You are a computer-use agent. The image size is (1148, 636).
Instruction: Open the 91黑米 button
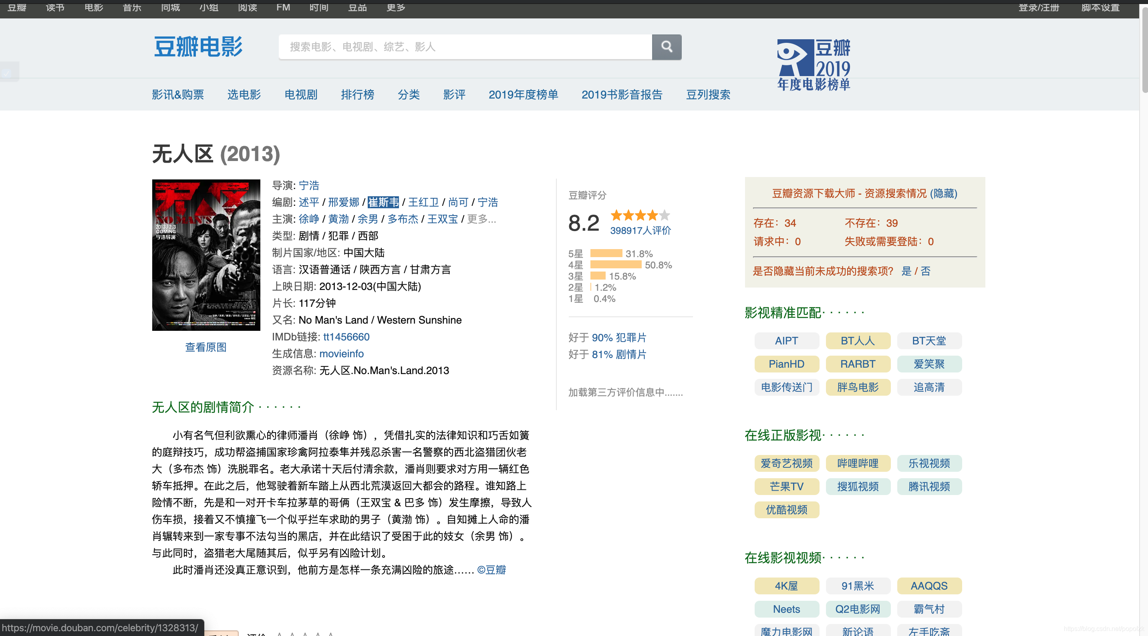point(858,586)
